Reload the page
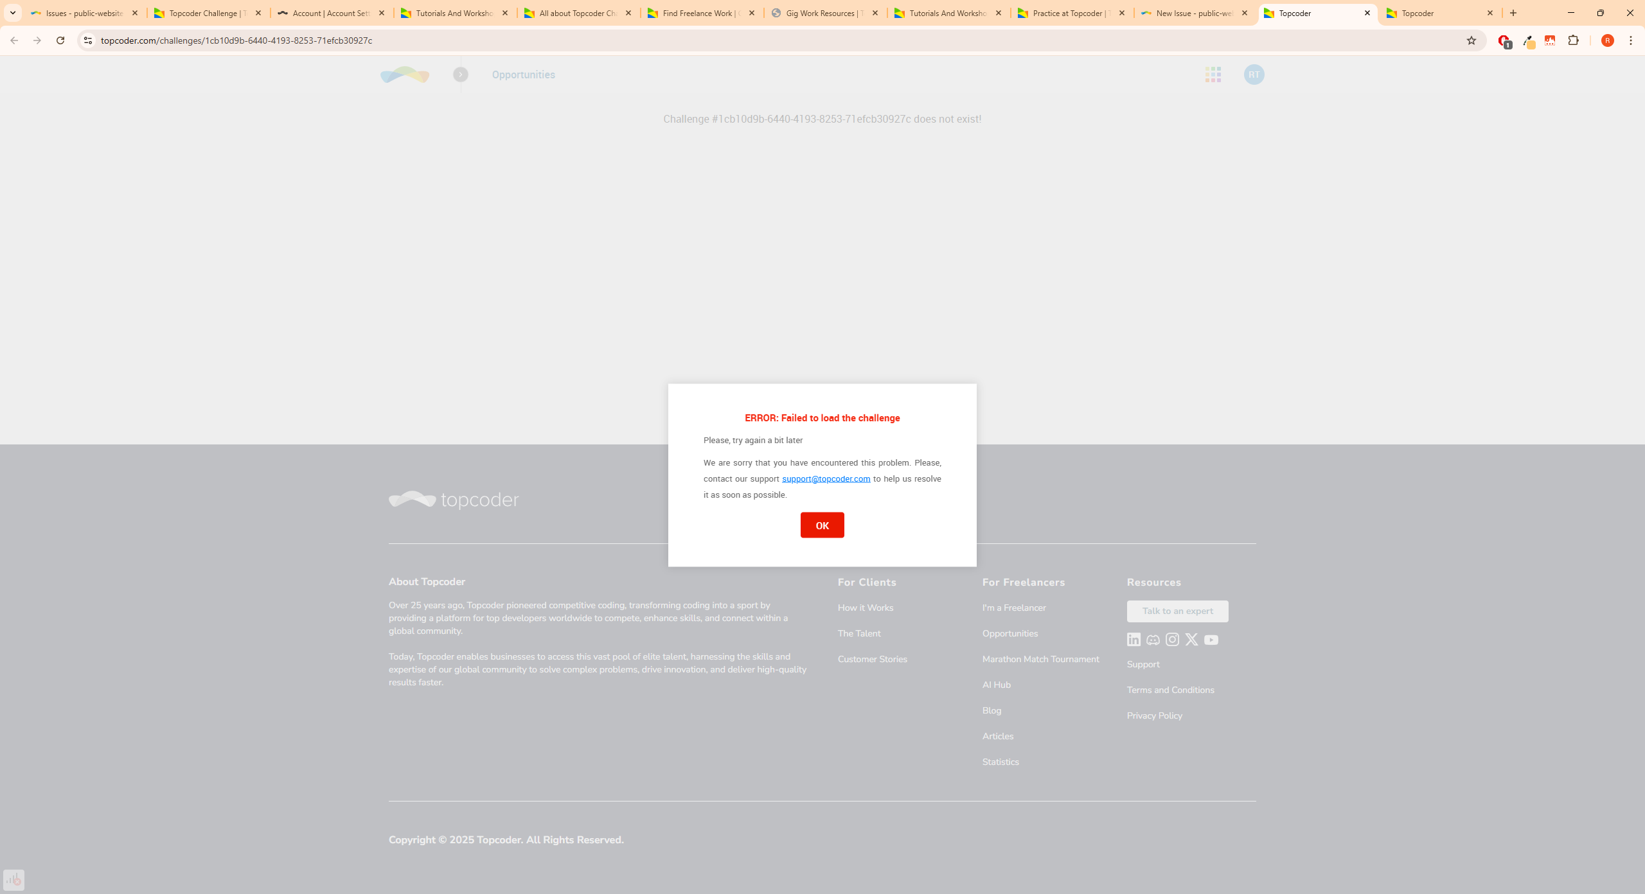The width and height of the screenshot is (1645, 894). point(60,40)
